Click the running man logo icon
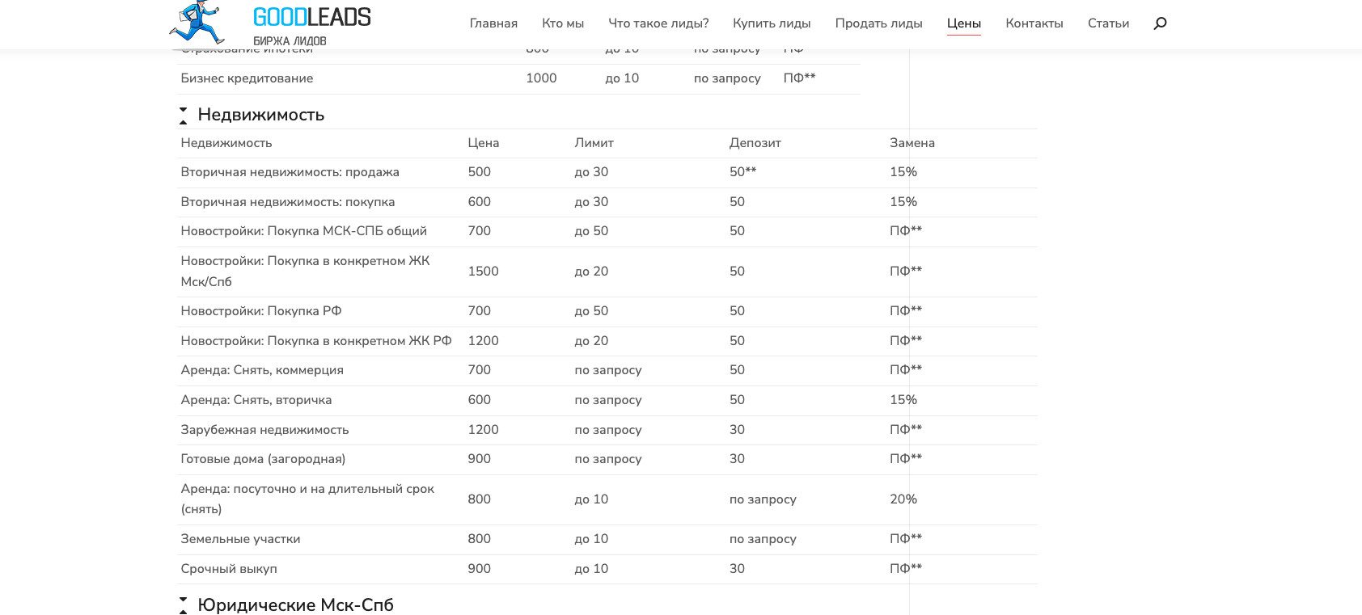 click(x=197, y=22)
